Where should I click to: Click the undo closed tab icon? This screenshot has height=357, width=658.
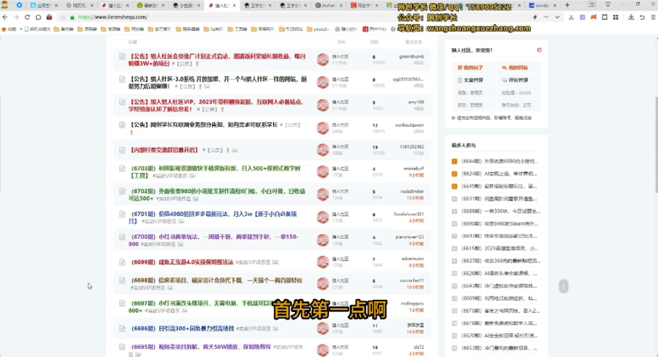coord(642,17)
